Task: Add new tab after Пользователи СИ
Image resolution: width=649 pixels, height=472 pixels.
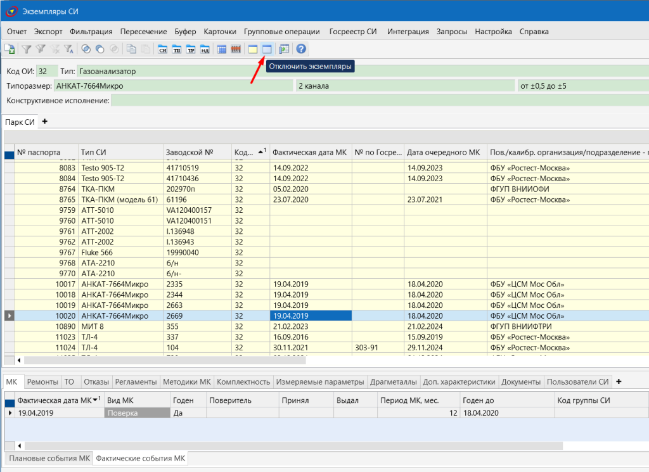Action: [x=619, y=381]
